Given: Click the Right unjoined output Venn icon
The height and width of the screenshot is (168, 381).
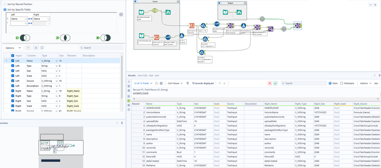Looking at the screenshot, I should pyautogui.click(x=105, y=38).
